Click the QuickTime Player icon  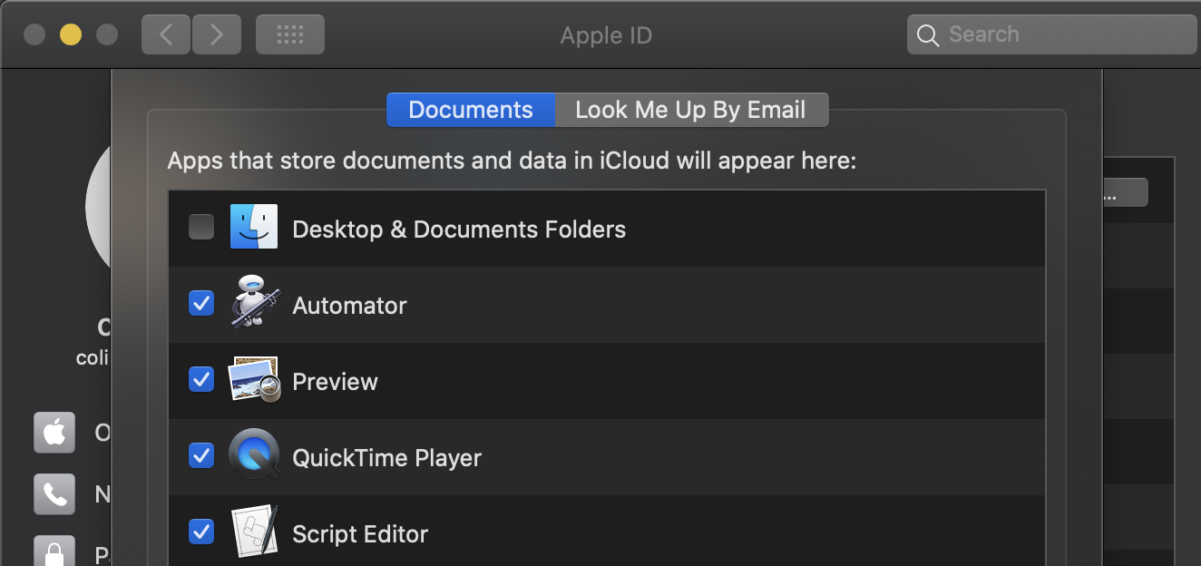coord(253,455)
